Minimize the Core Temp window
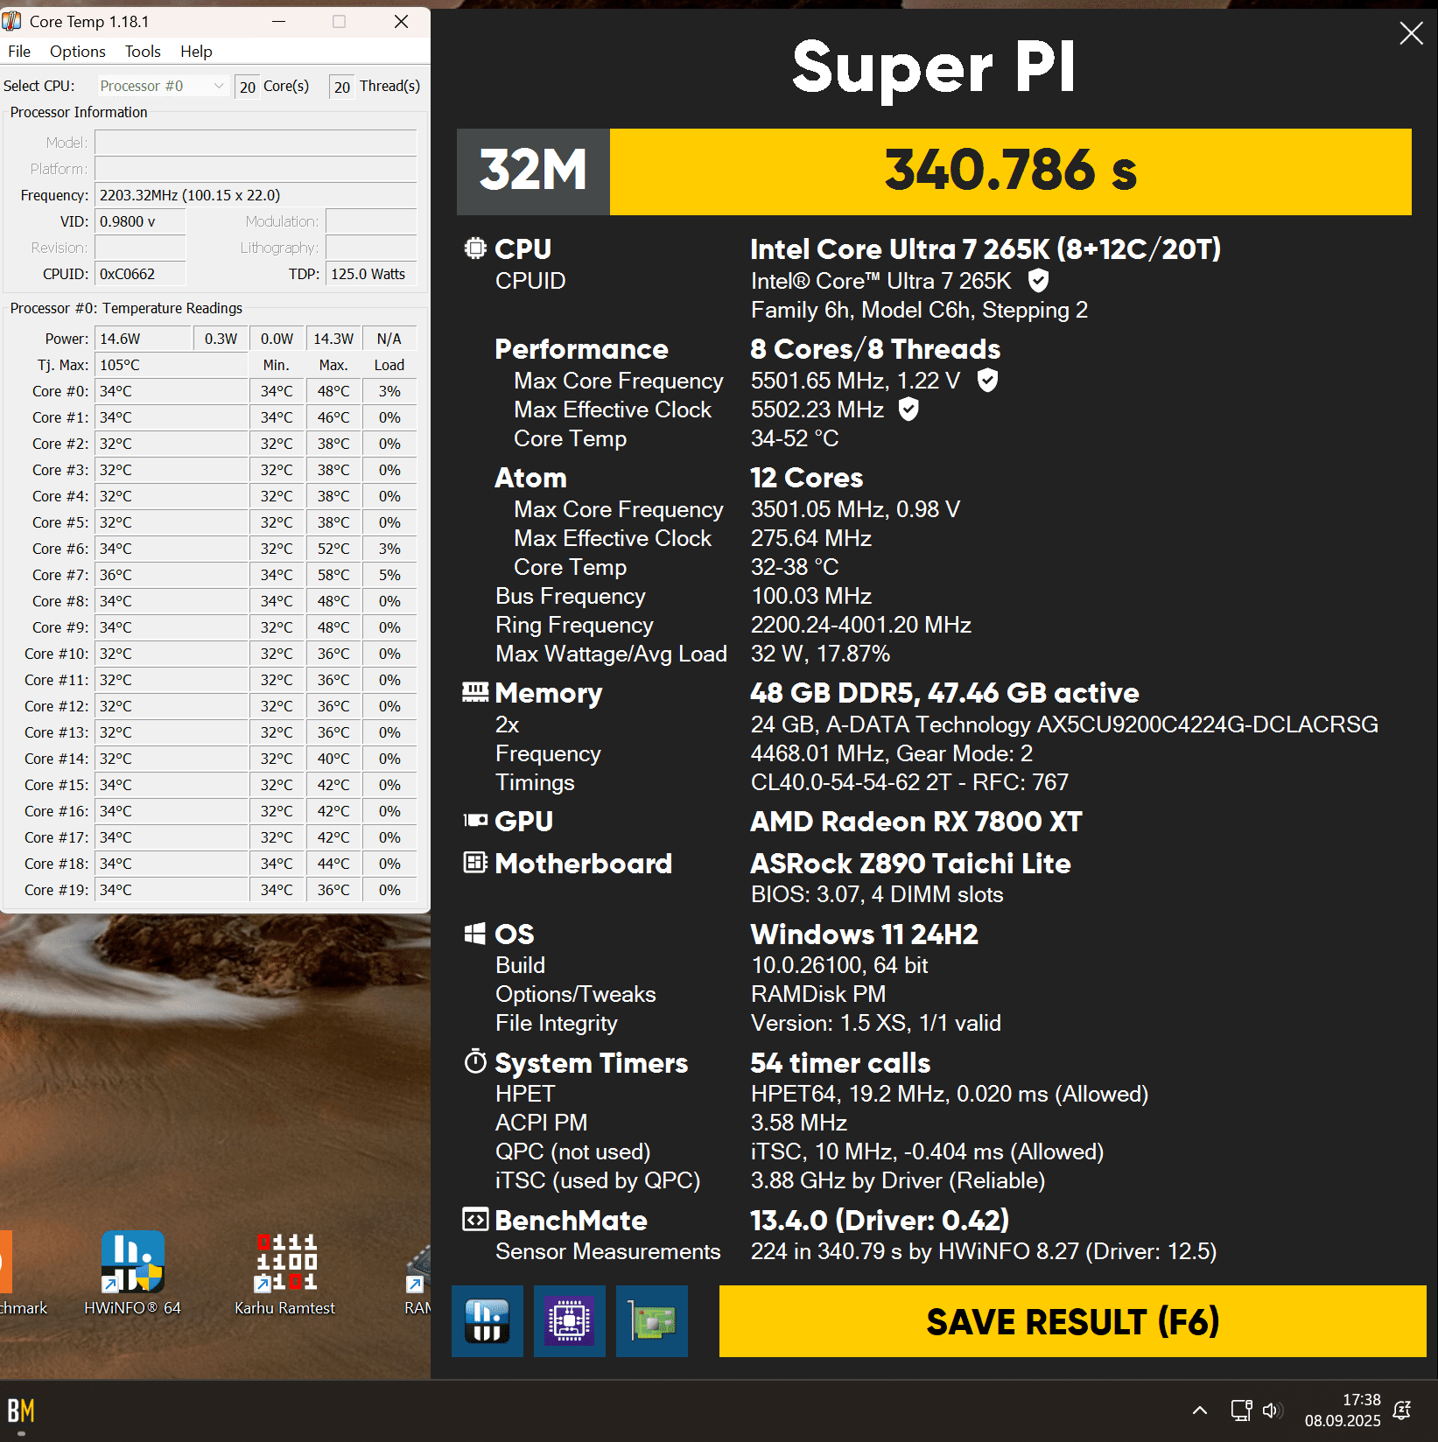 pos(279,21)
